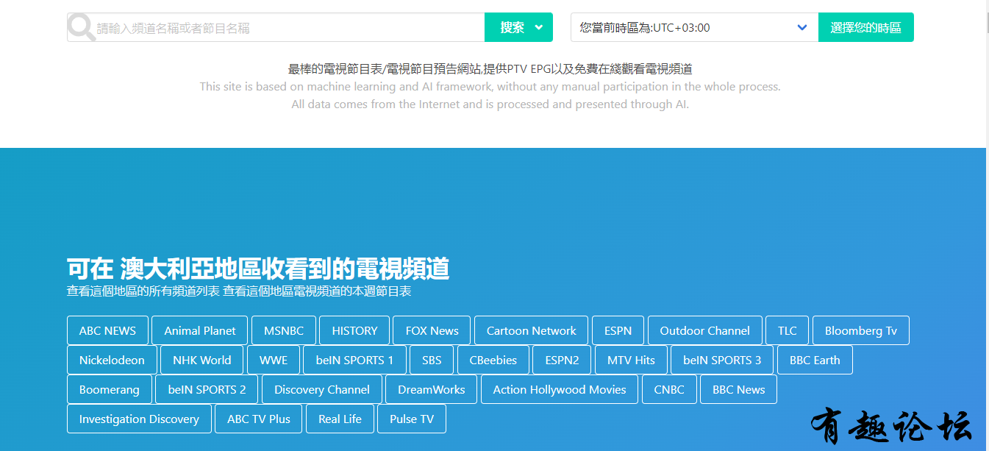Open the MSNBC channel tag
Image resolution: width=989 pixels, height=451 pixels.
pyautogui.click(x=284, y=330)
